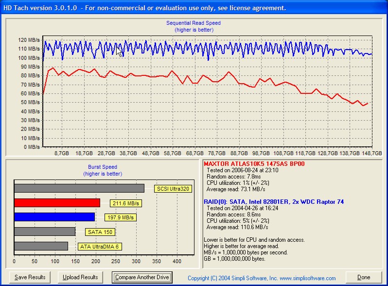Click the 120 MB/s axis label

click(29, 40)
